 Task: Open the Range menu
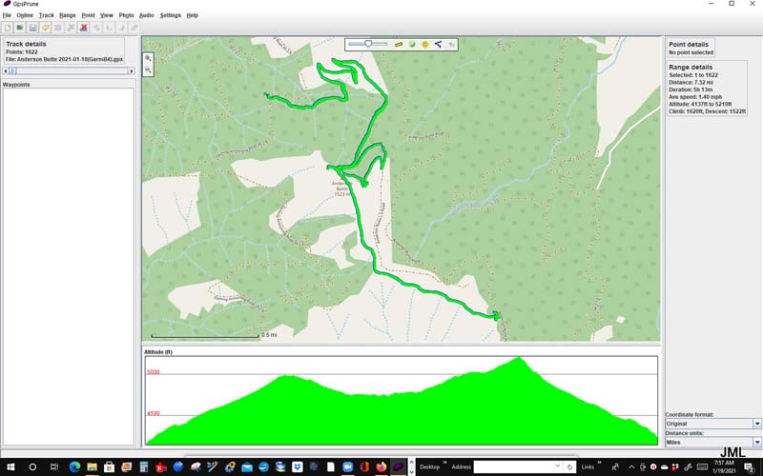click(68, 15)
